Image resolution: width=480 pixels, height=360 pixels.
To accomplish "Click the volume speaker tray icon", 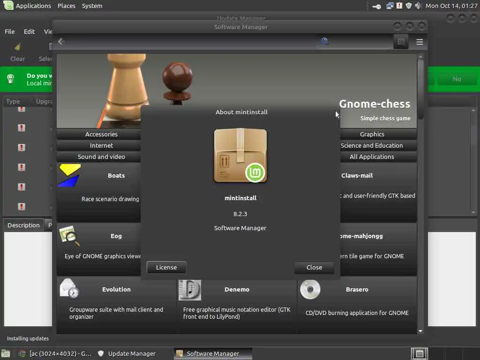I will coord(418,6).
